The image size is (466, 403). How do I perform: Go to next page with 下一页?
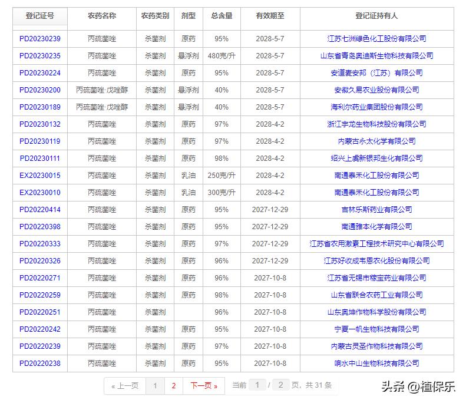coord(203,386)
